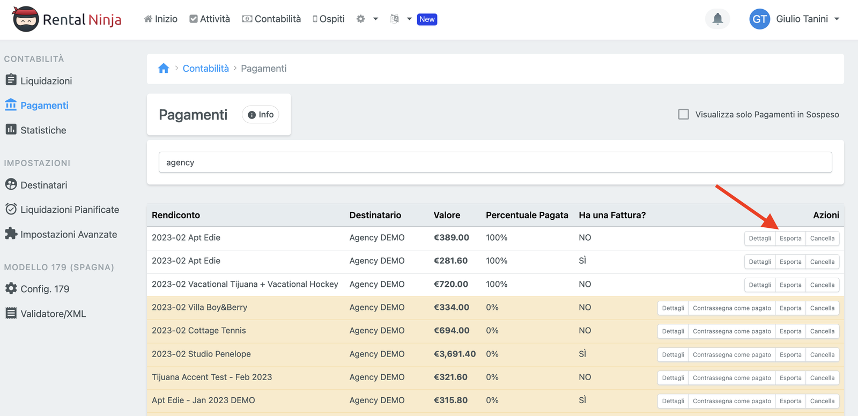Click the notification bell icon
Image resolution: width=858 pixels, height=416 pixels.
point(717,19)
